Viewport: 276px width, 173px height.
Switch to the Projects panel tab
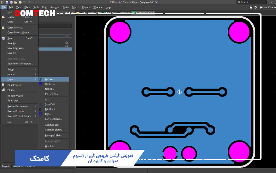coord(6,166)
